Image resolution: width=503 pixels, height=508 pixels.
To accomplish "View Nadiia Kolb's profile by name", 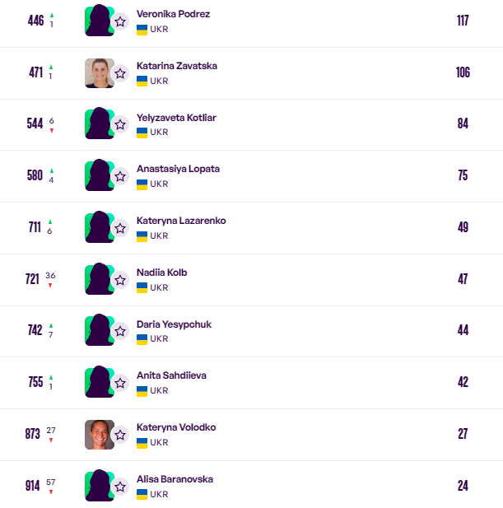I will 162,273.
